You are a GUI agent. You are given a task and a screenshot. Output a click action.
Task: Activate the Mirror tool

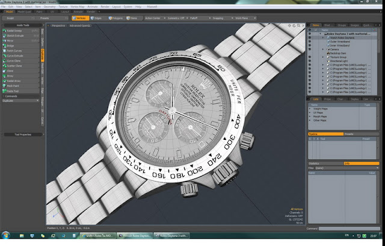[21, 40]
